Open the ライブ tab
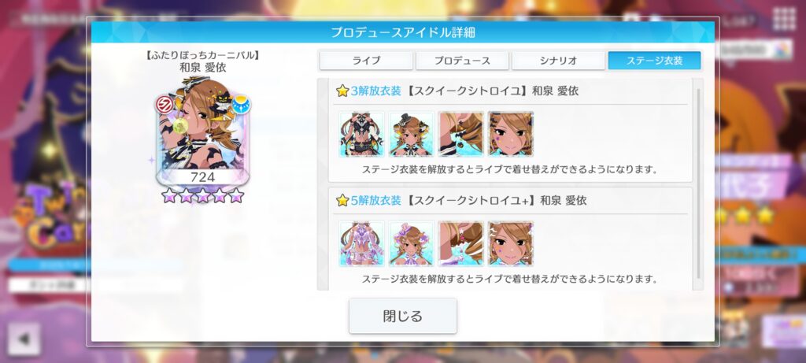The width and height of the screenshot is (806, 363). pyautogui.click(x=366, y=60)
